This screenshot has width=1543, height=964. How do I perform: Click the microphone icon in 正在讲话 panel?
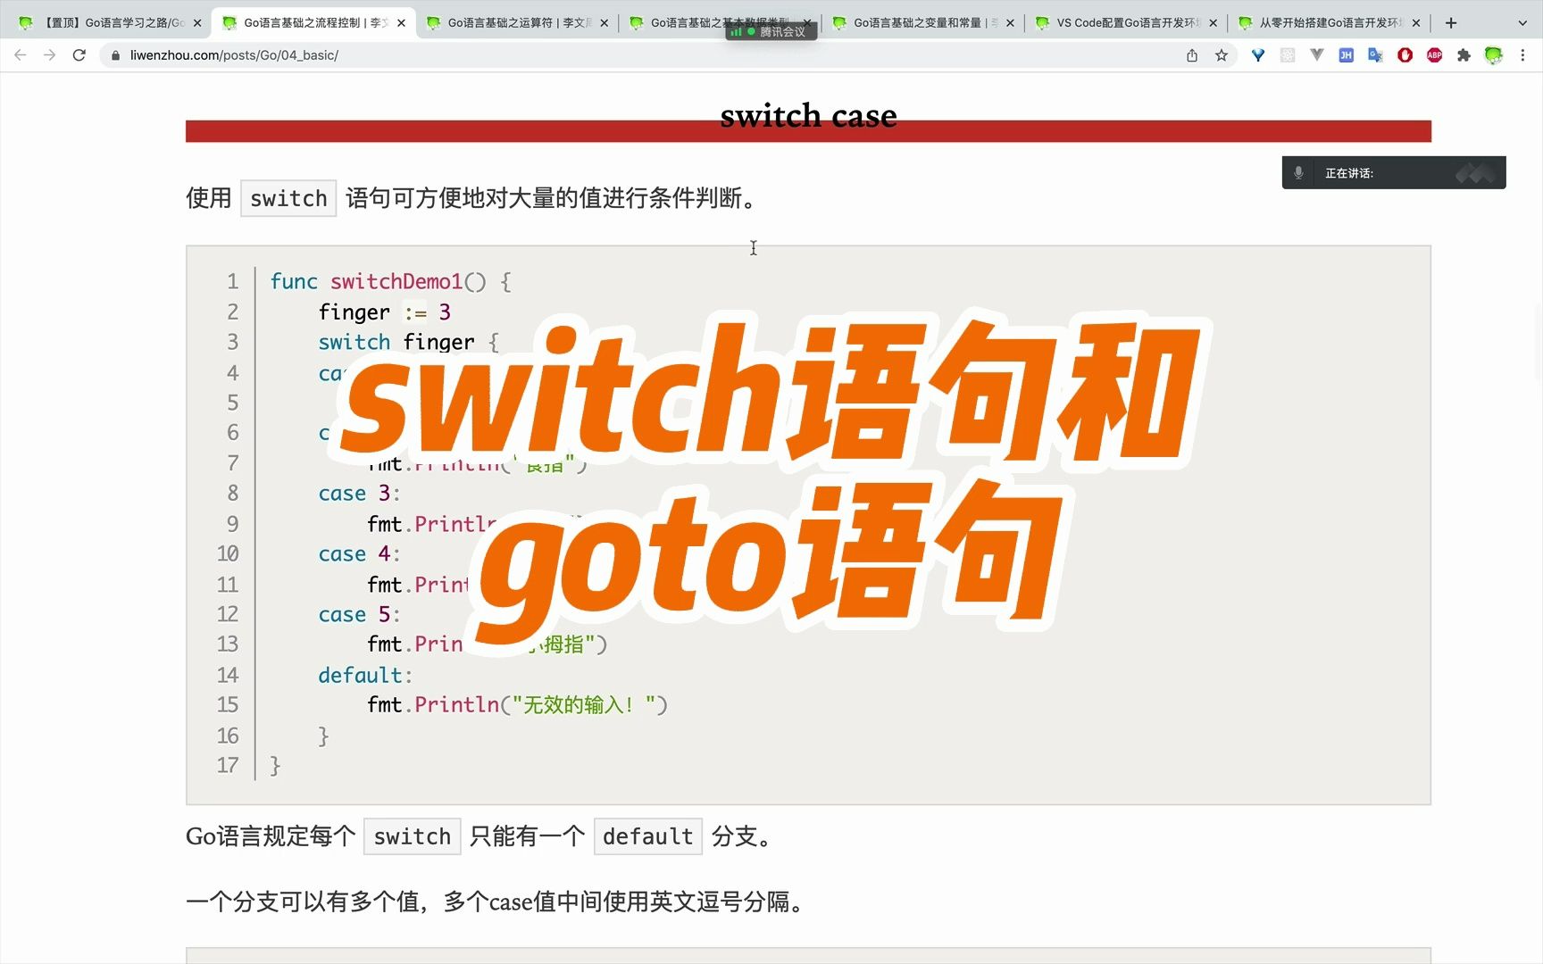[1299, 173]
